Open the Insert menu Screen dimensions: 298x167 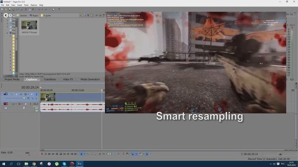(x=20, y=5)
